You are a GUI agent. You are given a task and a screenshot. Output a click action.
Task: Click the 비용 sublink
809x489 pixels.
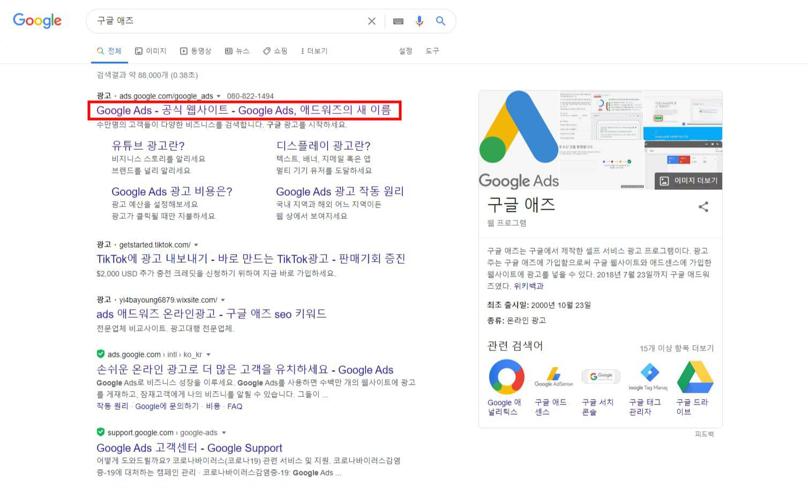point(213,406)
